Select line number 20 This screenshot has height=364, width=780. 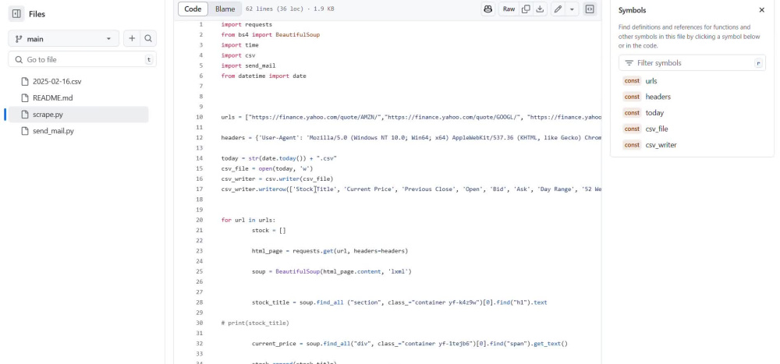point(199,221)
